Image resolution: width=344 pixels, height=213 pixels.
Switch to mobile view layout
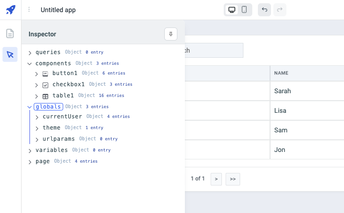244,10
